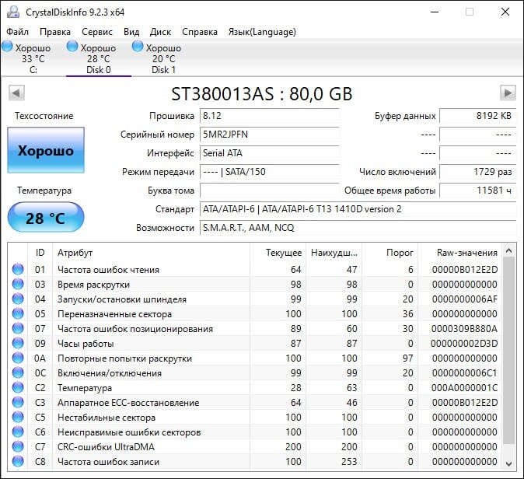
Task: Click the blue Хорошо health status button
Action: 46,151
